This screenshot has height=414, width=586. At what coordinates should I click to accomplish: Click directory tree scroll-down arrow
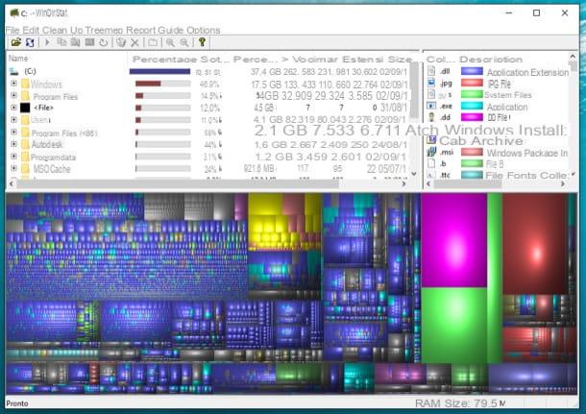point(414,174)
